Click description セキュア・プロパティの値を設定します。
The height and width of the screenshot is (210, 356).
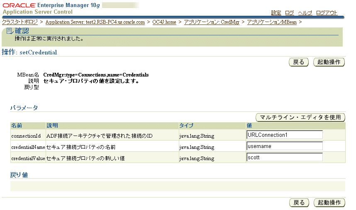tap(91, 81)
